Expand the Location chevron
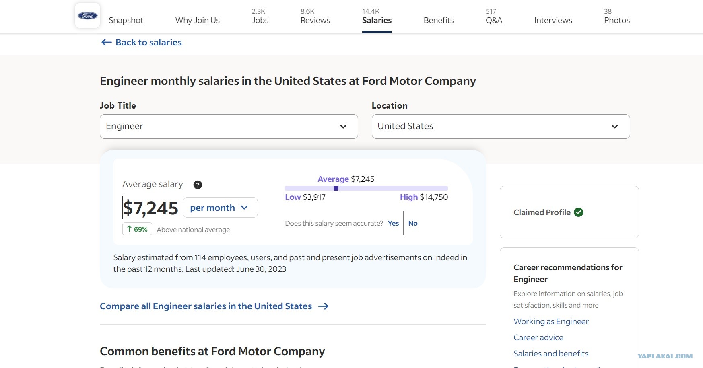 point(615,126)
